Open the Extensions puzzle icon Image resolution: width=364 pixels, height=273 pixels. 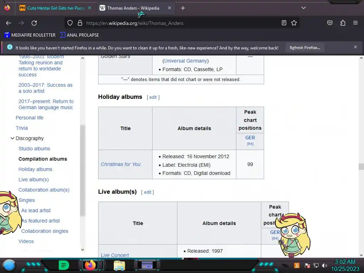coord(343,23)
